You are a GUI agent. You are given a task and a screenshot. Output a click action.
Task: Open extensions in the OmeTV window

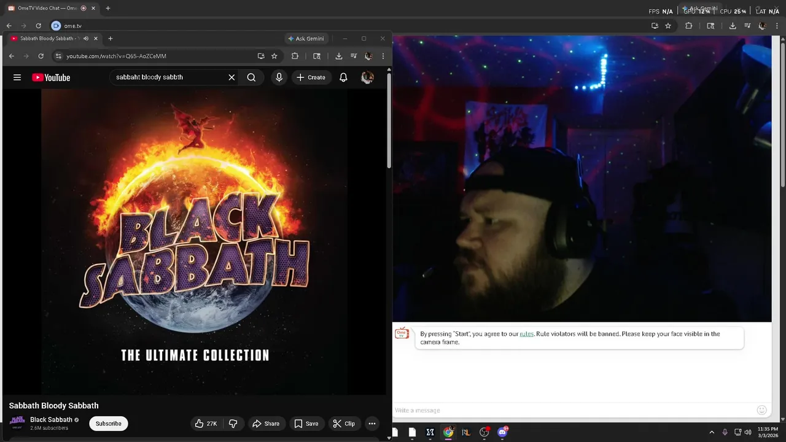click(688, 26)
